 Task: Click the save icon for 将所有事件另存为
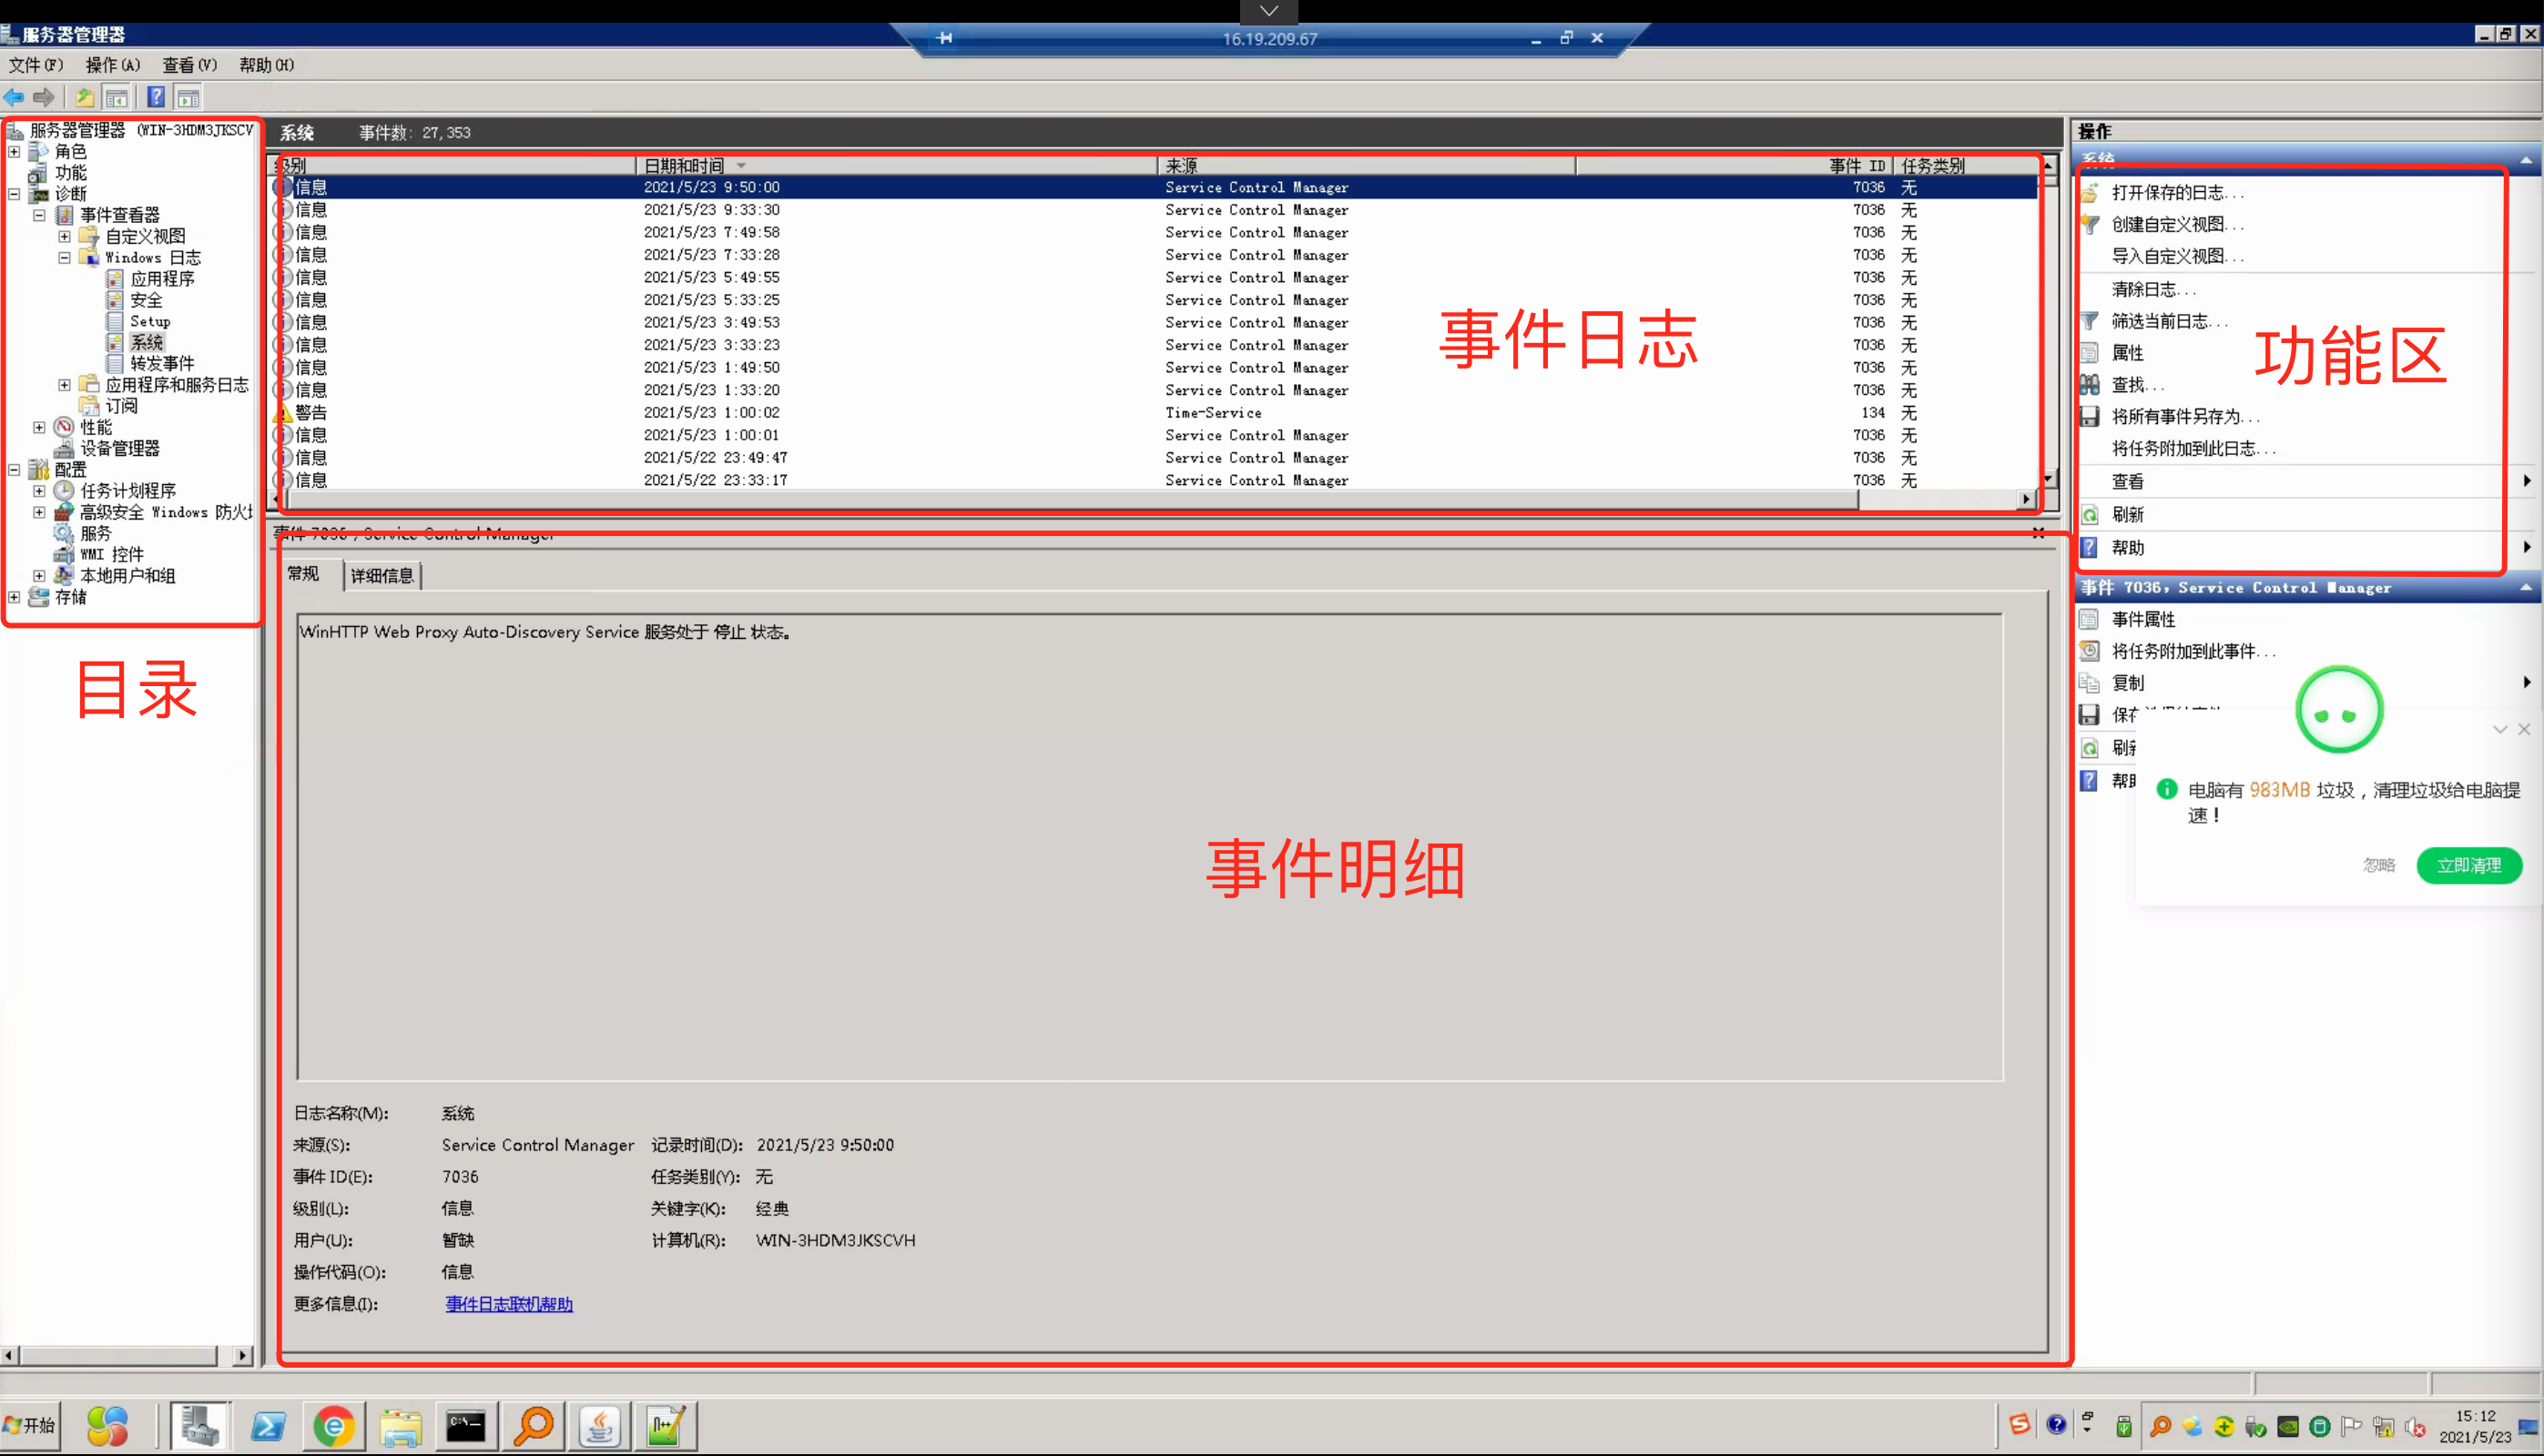(2090, 417)
